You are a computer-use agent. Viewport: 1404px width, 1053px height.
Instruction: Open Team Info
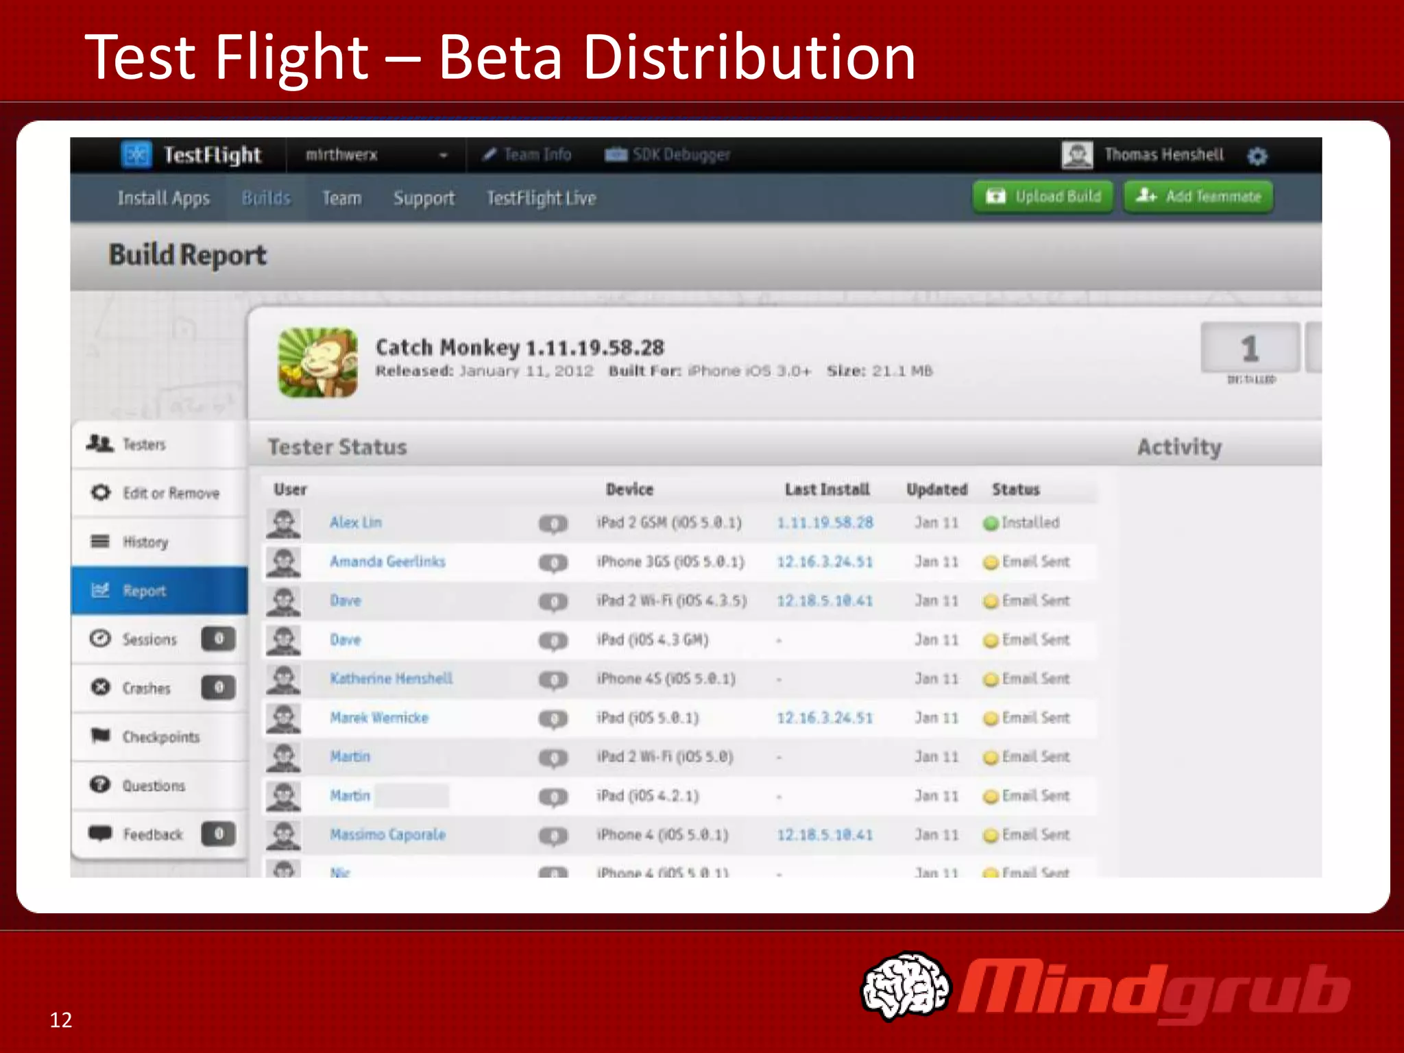point(526,155)
